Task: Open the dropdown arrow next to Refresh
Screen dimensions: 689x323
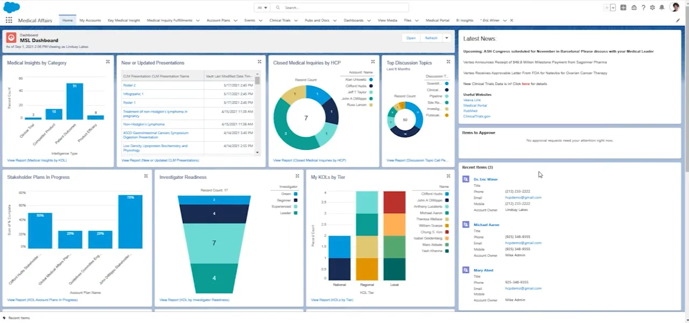Action: click(x=446, y=38)
